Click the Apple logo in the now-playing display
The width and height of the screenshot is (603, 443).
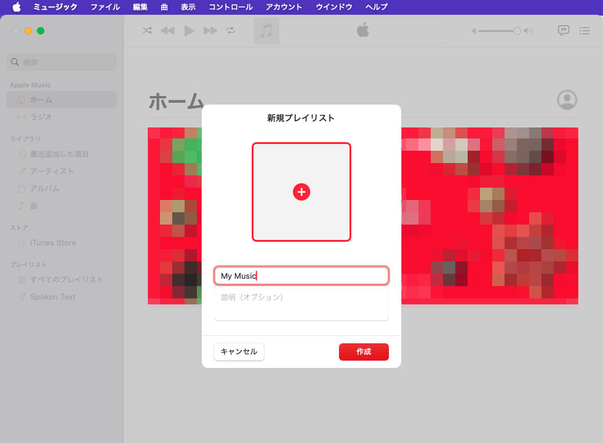click(x=362, y=30)
